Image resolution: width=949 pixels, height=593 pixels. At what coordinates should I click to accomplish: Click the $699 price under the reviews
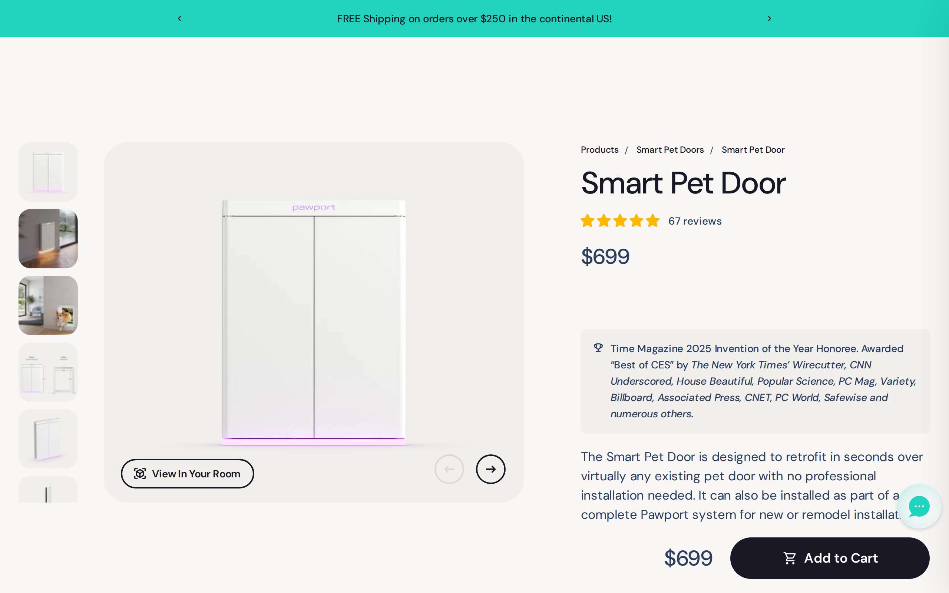point(605,256)
